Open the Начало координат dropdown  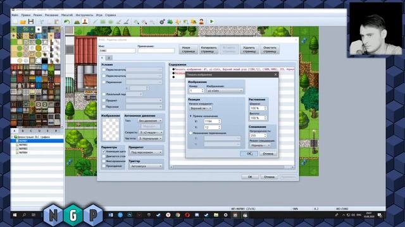coord(201,108)
